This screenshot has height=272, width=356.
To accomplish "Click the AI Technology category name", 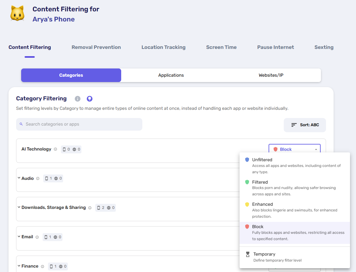I will click(36, 149).
